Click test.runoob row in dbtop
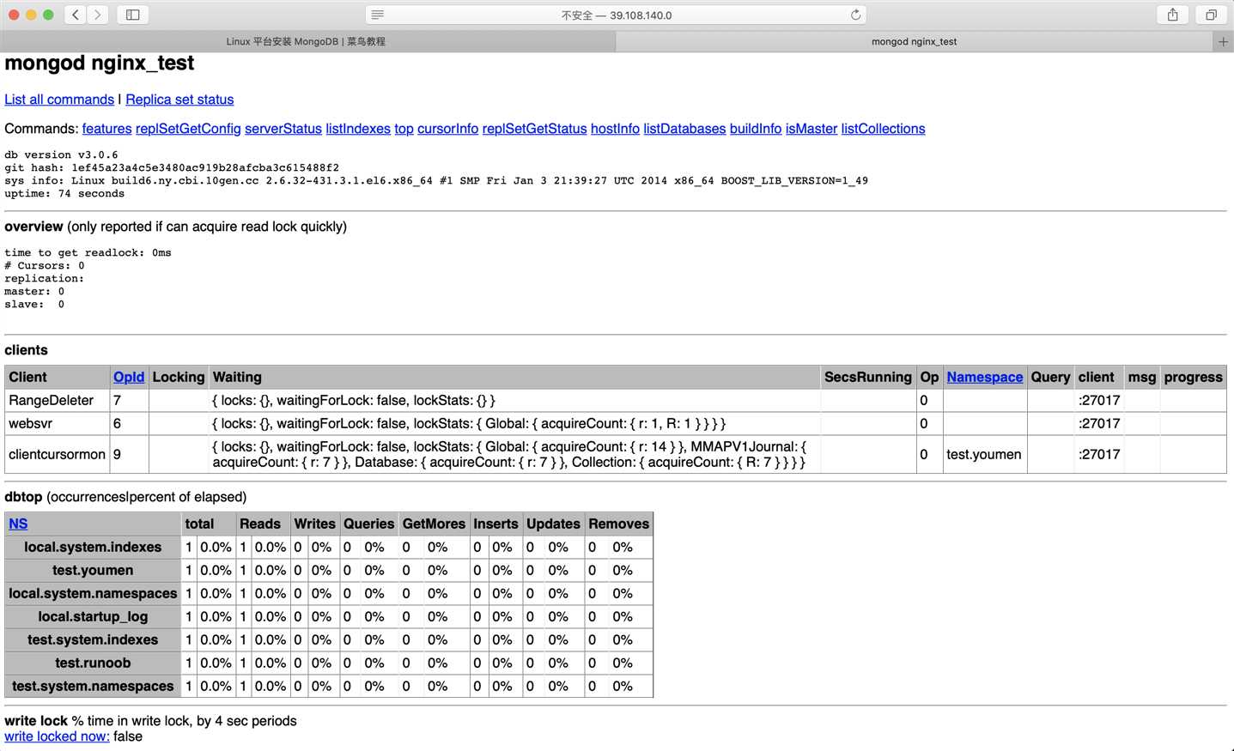Screen dimensions: 1234x751 (x=93, y=663)
